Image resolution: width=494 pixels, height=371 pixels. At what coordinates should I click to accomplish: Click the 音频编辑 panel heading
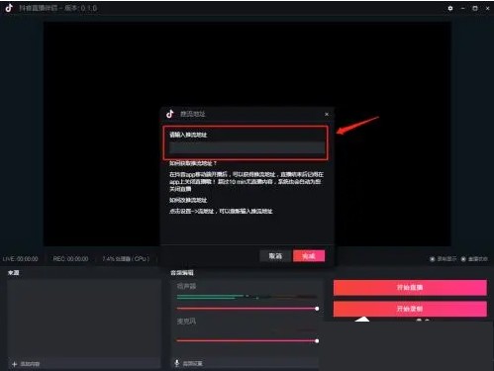182,273
